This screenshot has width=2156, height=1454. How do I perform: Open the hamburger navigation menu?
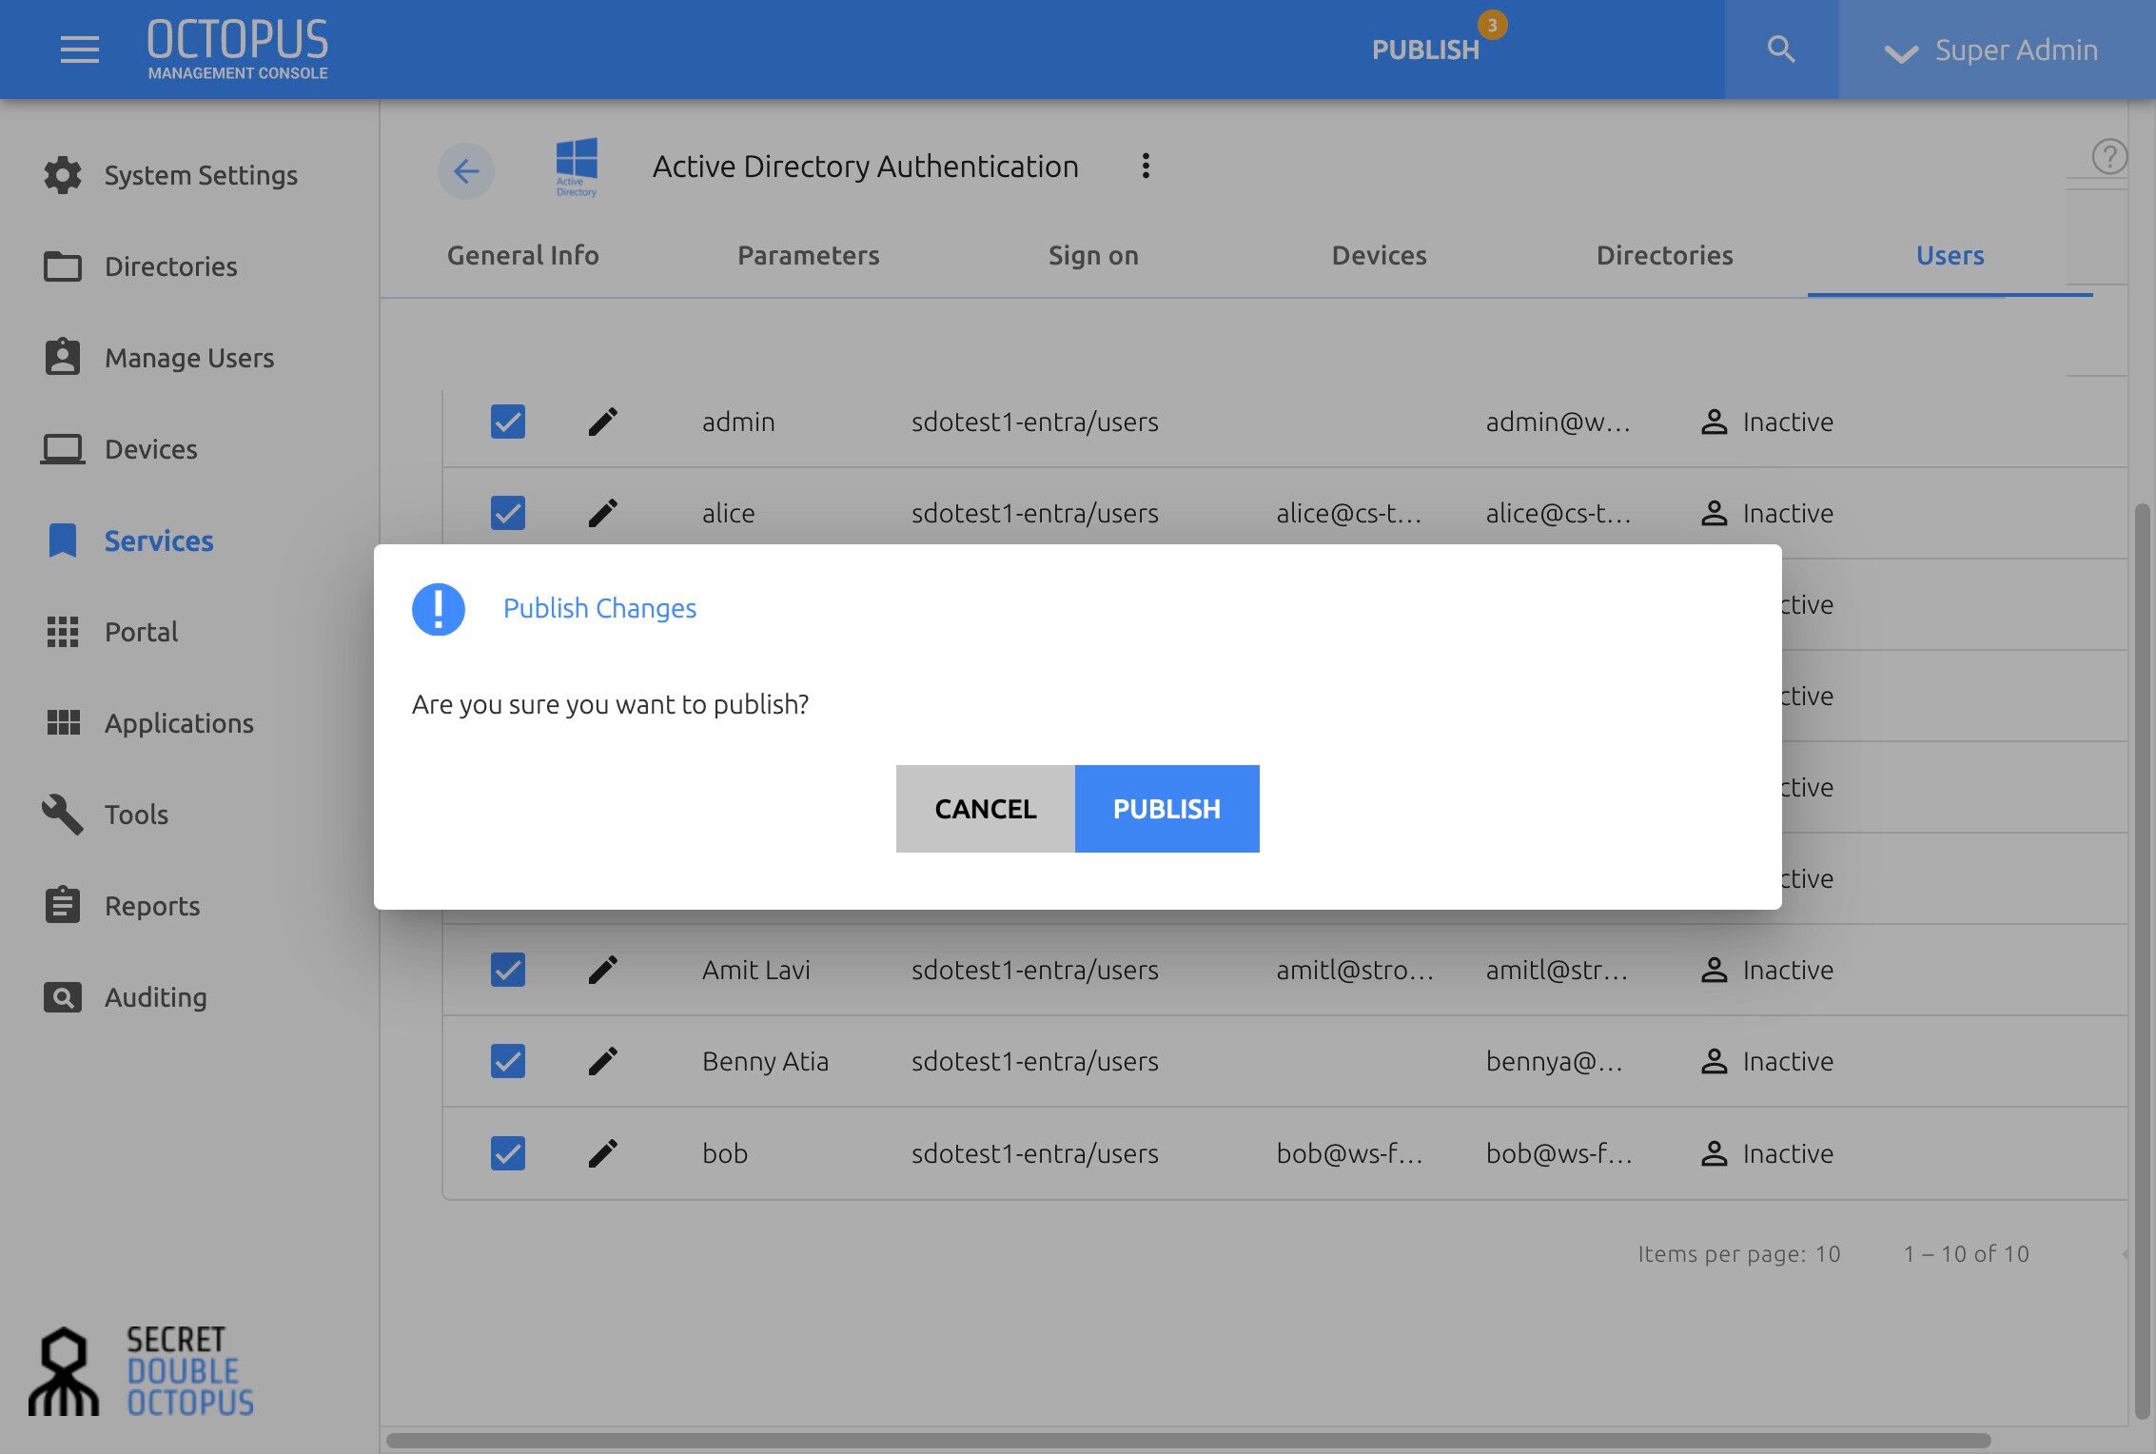80,49
